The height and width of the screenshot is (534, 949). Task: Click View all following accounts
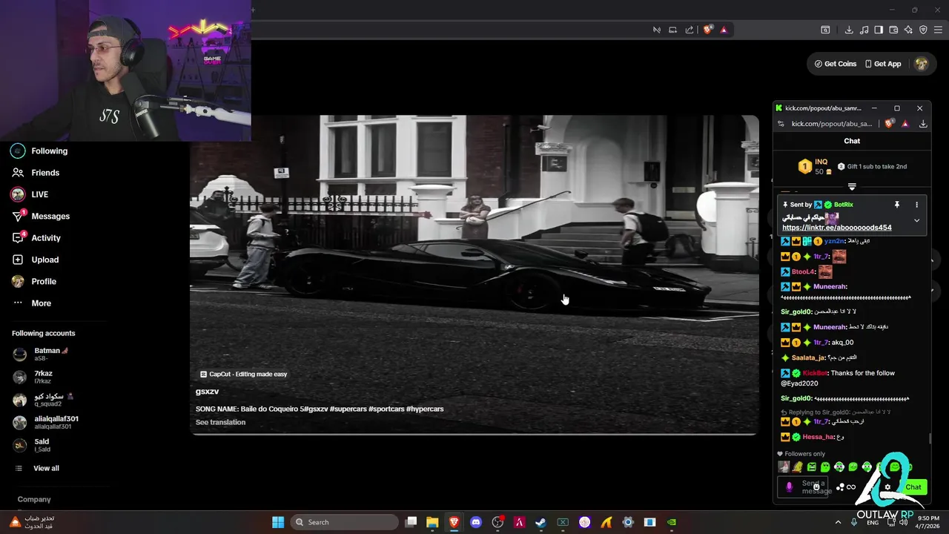point(37,468)
